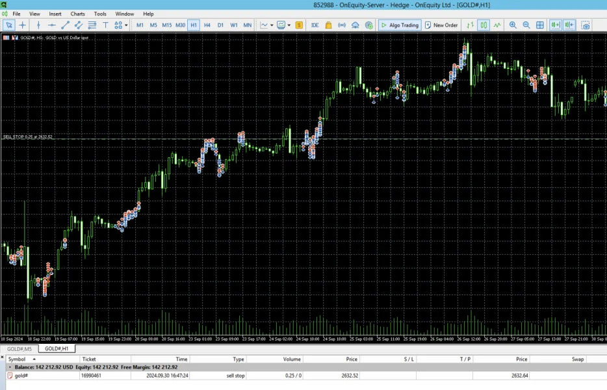Select the crosshair cursor tool
Screen dimensions: 607x390
tap(23, 25)
